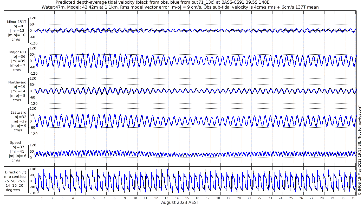Click the '|m| =39' value under Major
Image resolution: width=364 pixels, height=208 pixels.
[x=18, y=61]
